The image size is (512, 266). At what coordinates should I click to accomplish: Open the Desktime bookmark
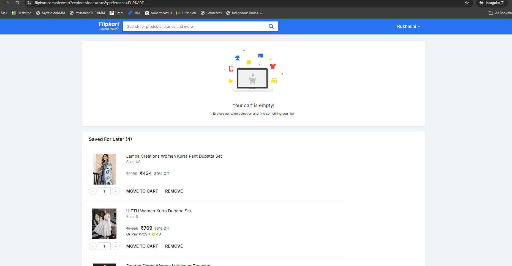coord(21,13)
